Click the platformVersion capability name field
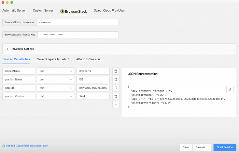The image size is (239, 153). [x=19, y=96]
